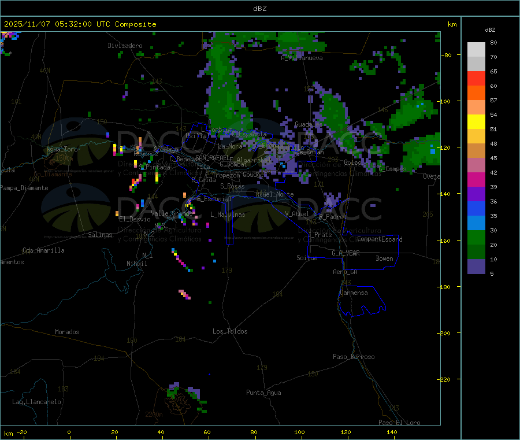Click the yellow 54 dBZ legend swatch
520x440 pixels.
[476, 122]
